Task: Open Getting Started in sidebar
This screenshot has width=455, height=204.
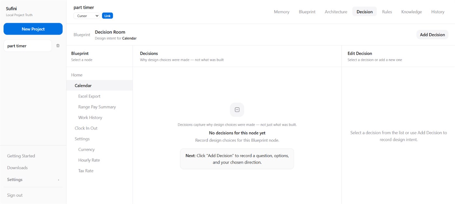Action: coord(21,156)
